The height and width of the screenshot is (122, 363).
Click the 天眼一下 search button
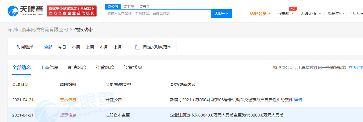tap(222, 13)
